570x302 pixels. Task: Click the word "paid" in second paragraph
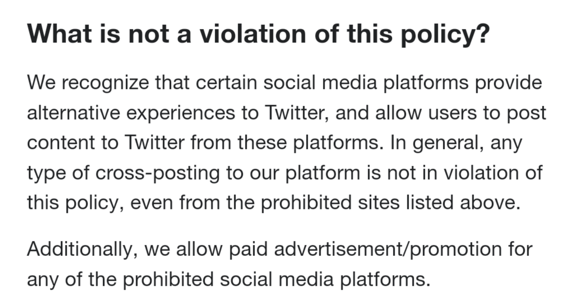click(x=249, y=249)
